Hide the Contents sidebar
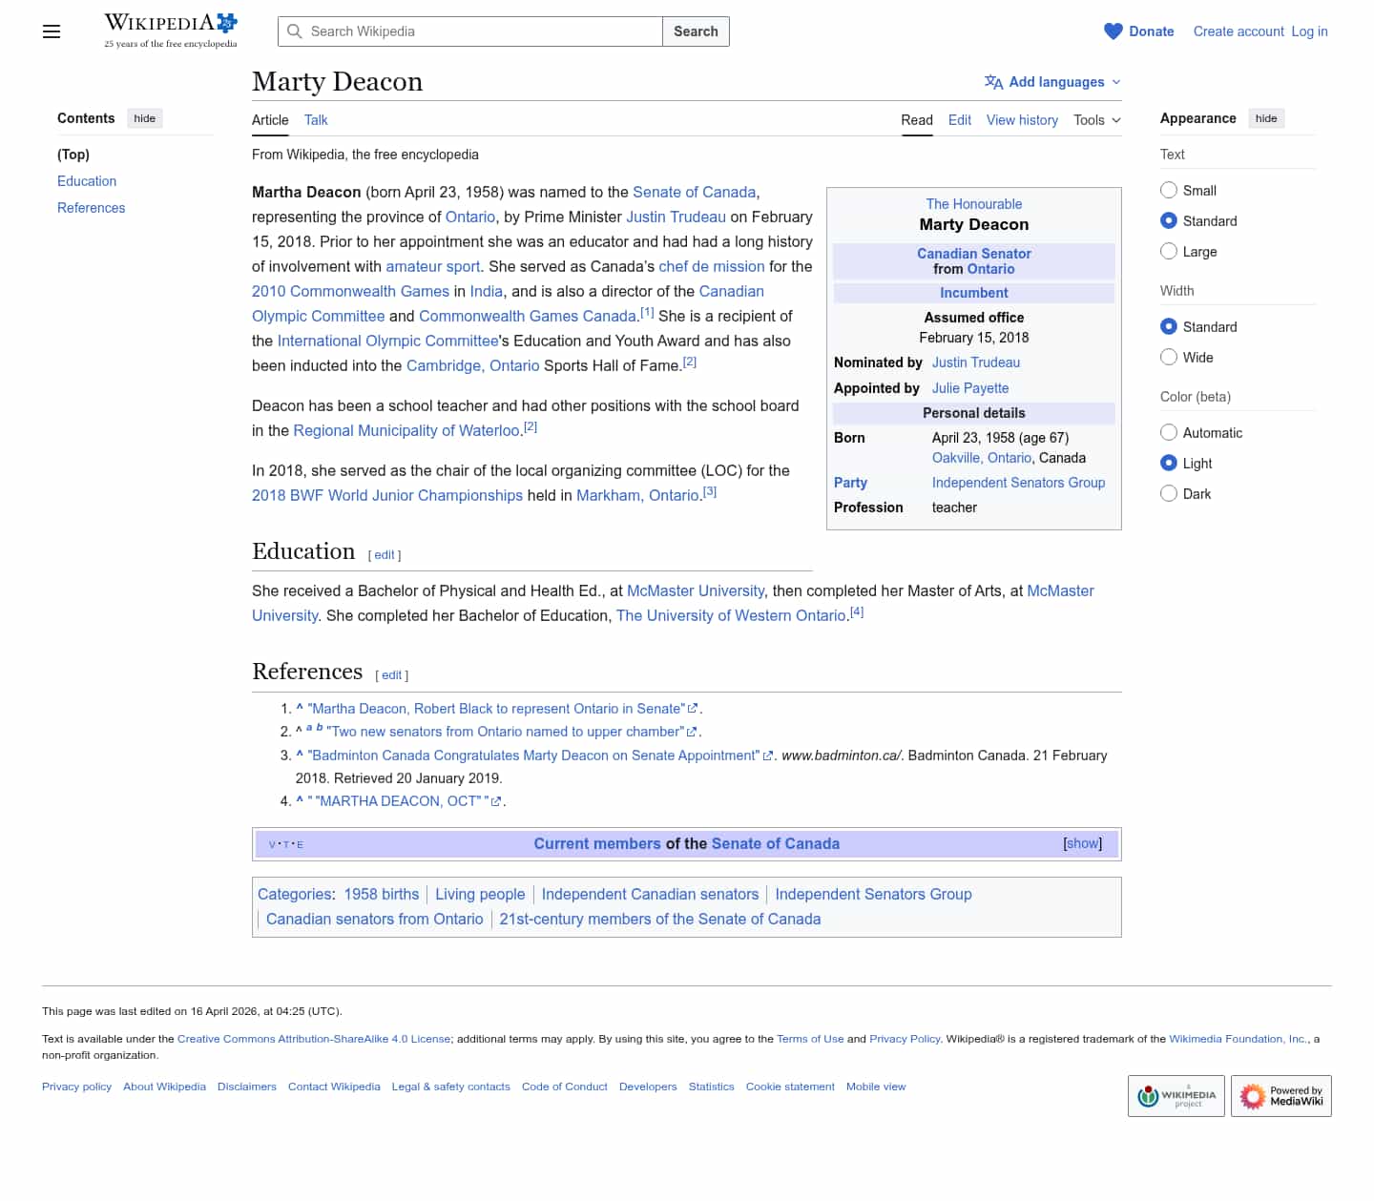Screen dimensions: 1374x1201 pyautogui.click(x=145, y=118)
